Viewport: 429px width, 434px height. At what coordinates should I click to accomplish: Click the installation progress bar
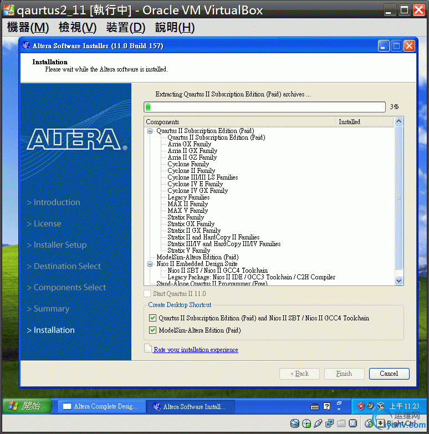264,107
